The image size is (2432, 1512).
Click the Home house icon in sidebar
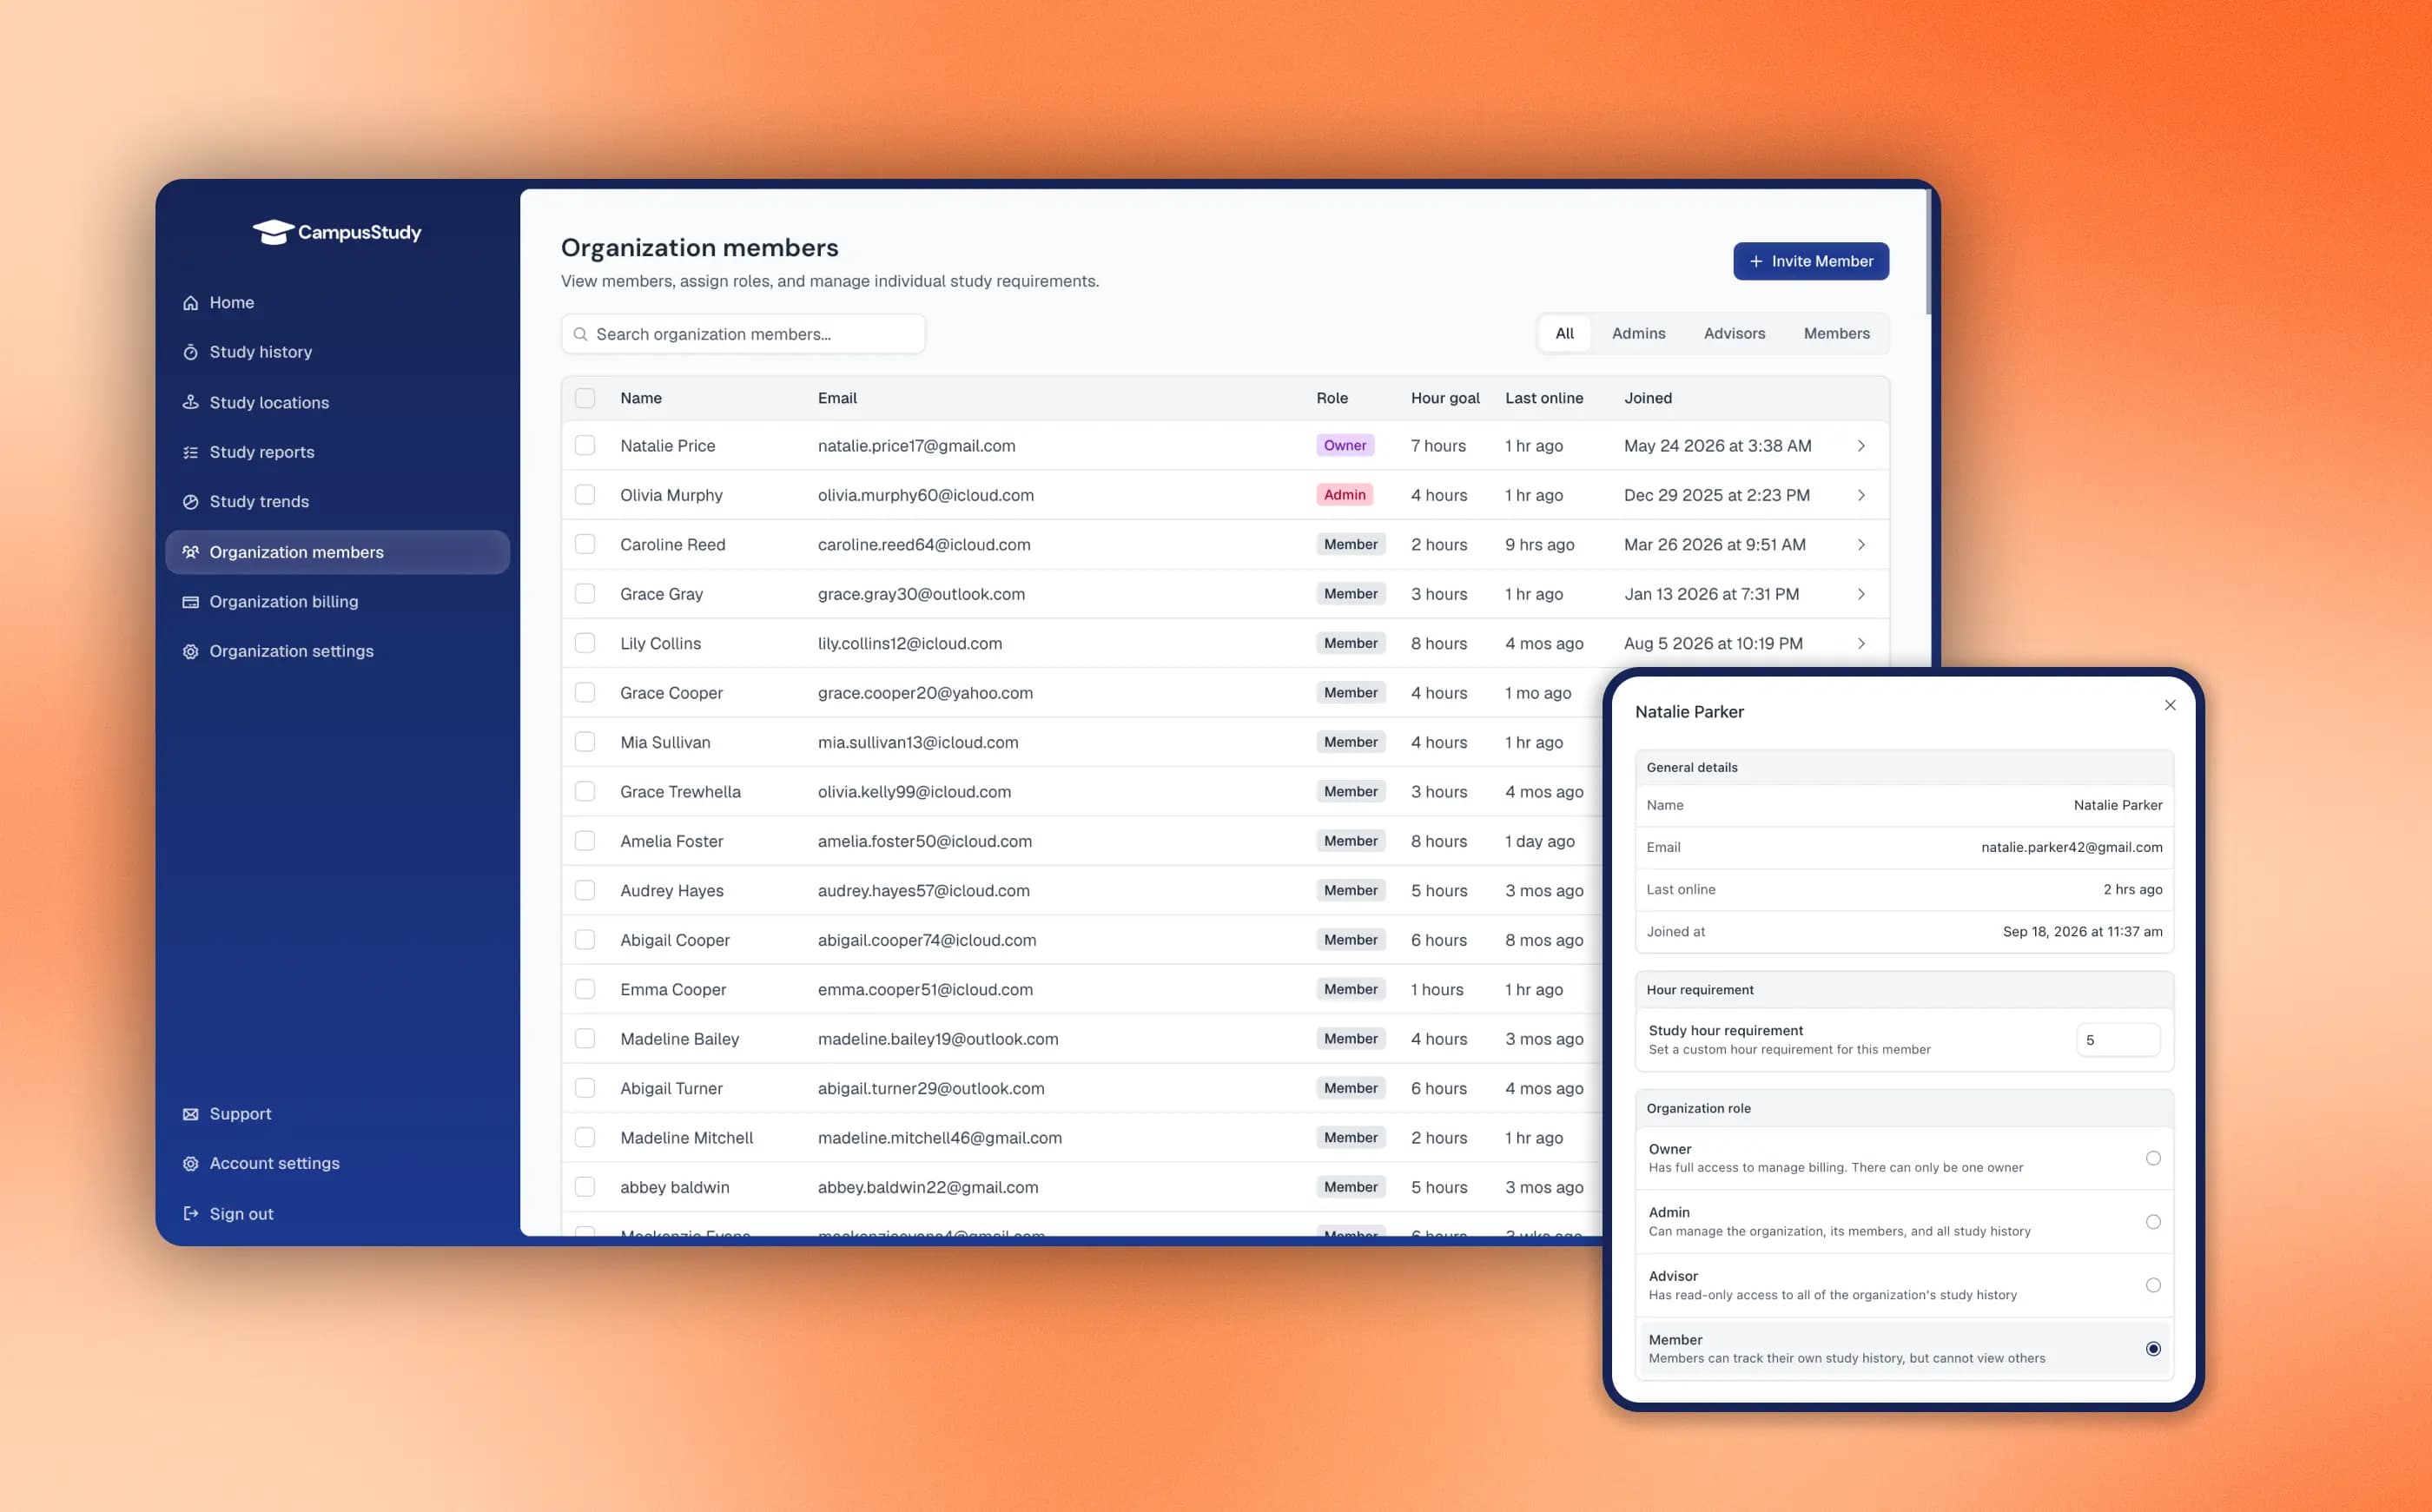(x=190, y=303)
